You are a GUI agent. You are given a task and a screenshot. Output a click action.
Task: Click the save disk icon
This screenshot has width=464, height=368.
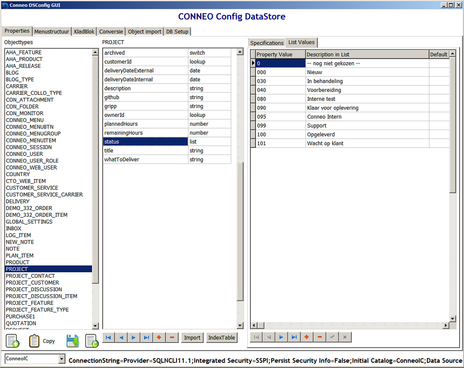point(73,341)
